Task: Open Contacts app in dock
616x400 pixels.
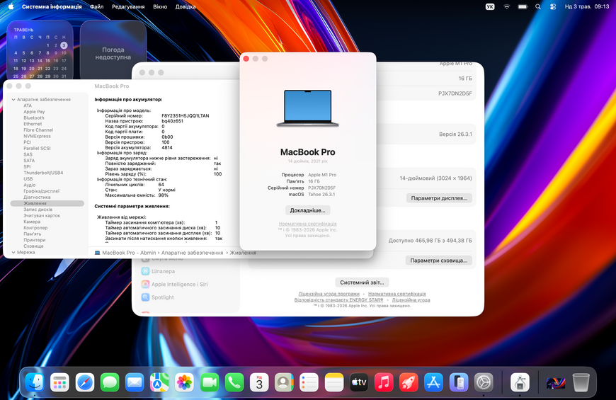Action: (284, 382)
